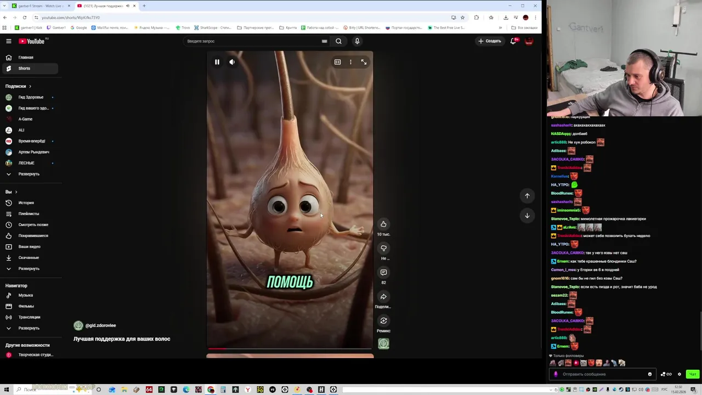Open comments for the Shorts video
The image size is (702, 395).
tap(383, 272)
